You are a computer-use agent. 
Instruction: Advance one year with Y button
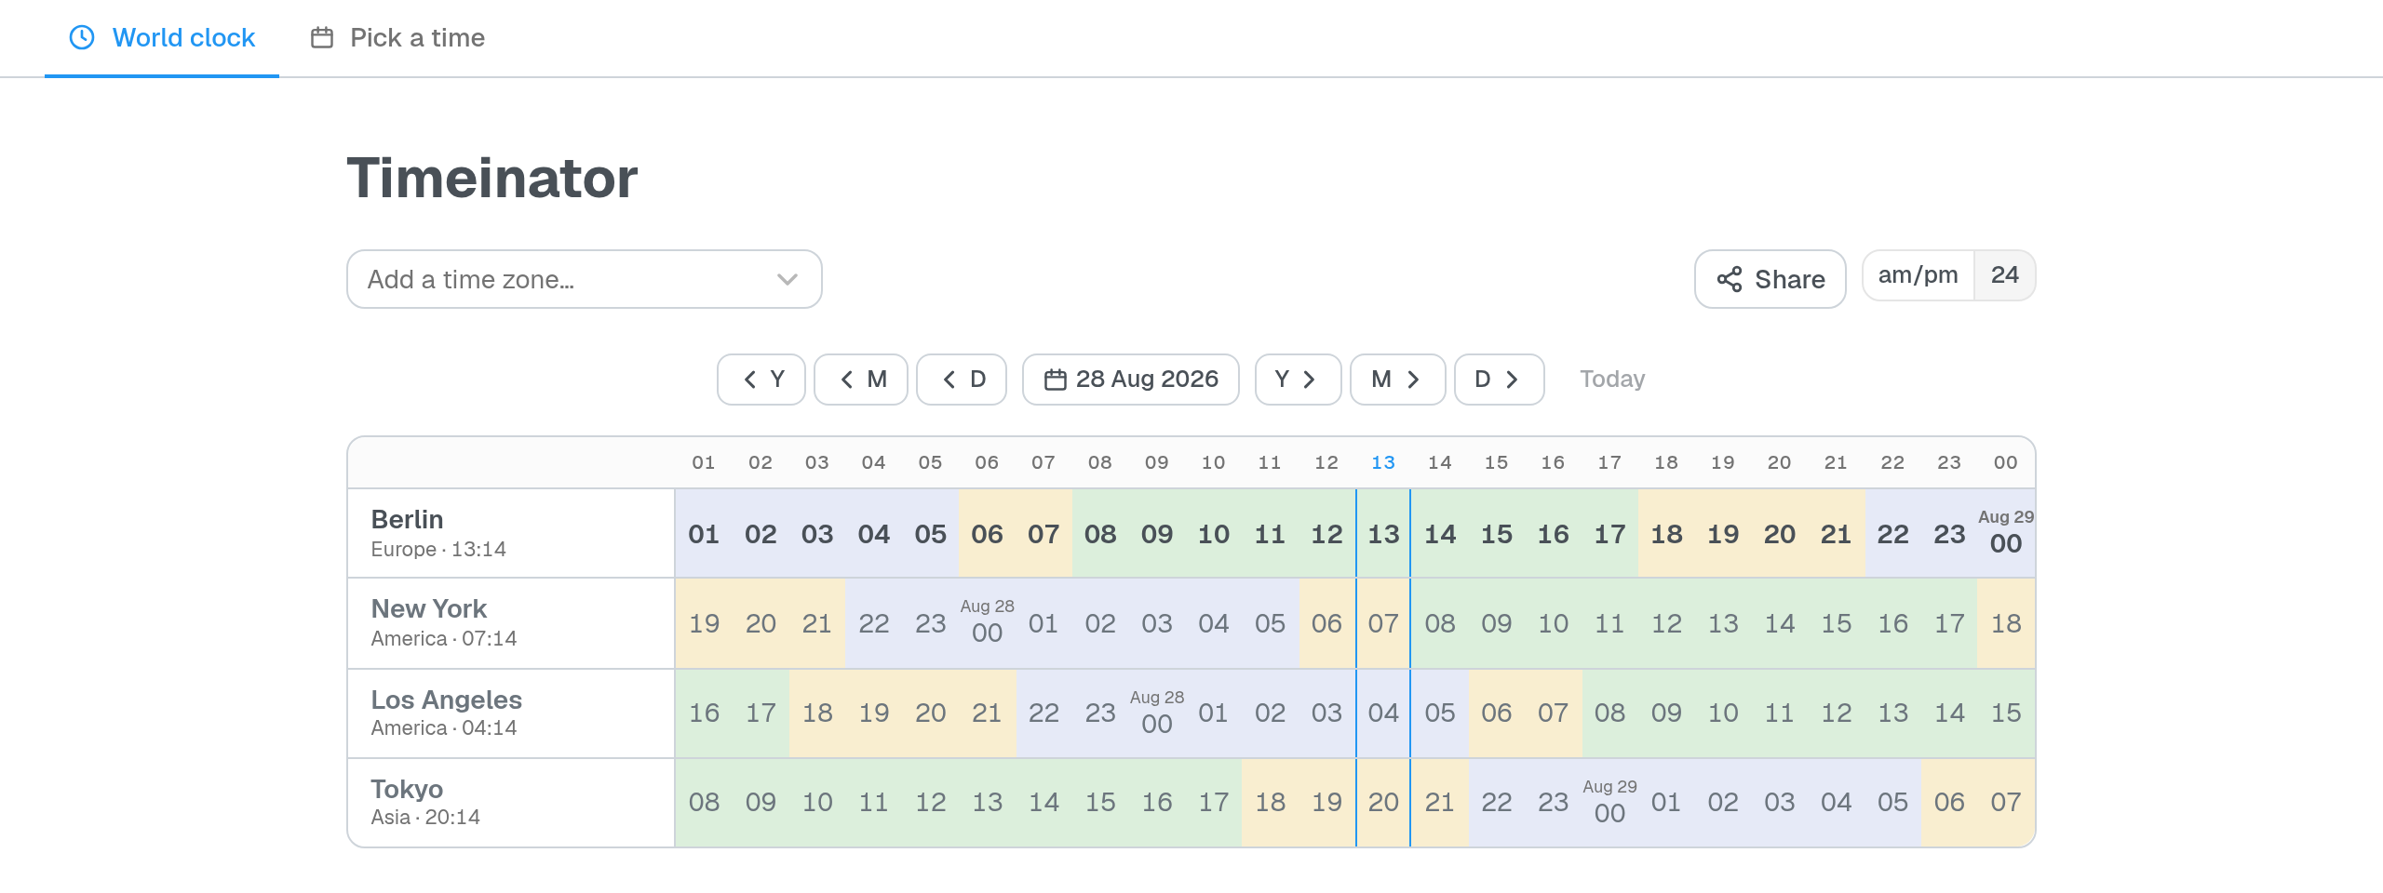[1299, 380]
